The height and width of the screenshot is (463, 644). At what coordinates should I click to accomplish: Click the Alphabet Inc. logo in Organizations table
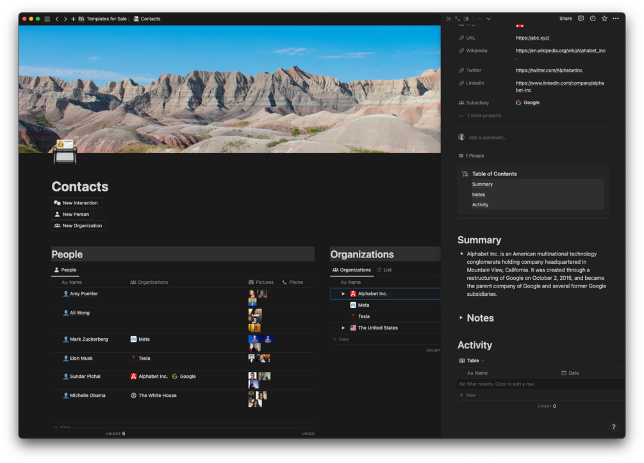(353, 293)
